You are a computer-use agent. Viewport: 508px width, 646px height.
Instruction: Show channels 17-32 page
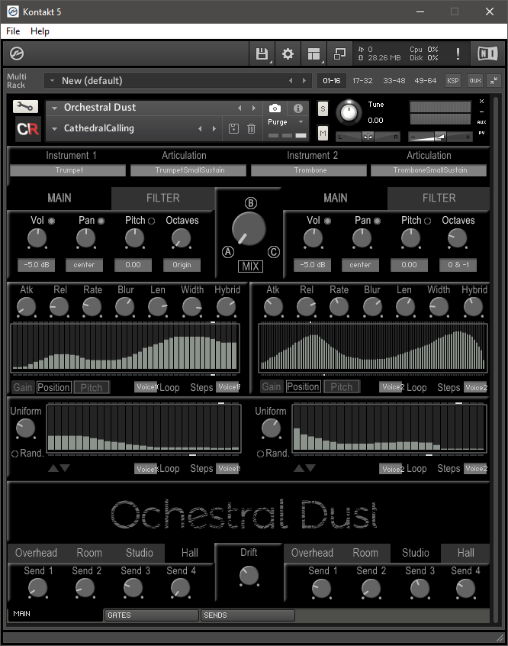tap(362, 81)
